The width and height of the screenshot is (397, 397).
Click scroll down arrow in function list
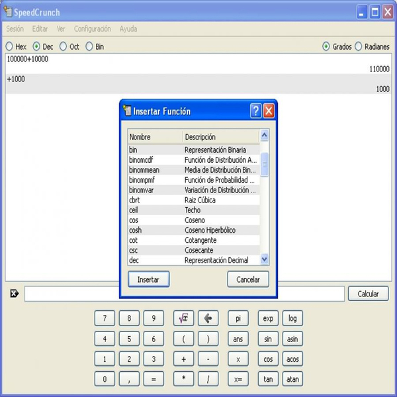coord(264,259)
